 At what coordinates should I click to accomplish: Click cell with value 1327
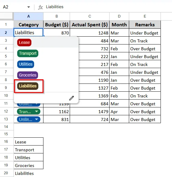pos(94,88)
